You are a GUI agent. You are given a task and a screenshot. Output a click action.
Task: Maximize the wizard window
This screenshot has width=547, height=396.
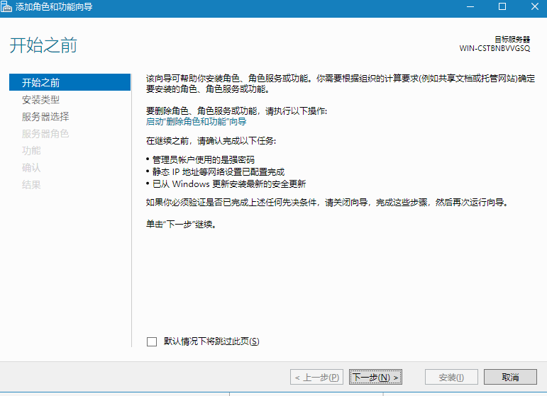point(502,6)
